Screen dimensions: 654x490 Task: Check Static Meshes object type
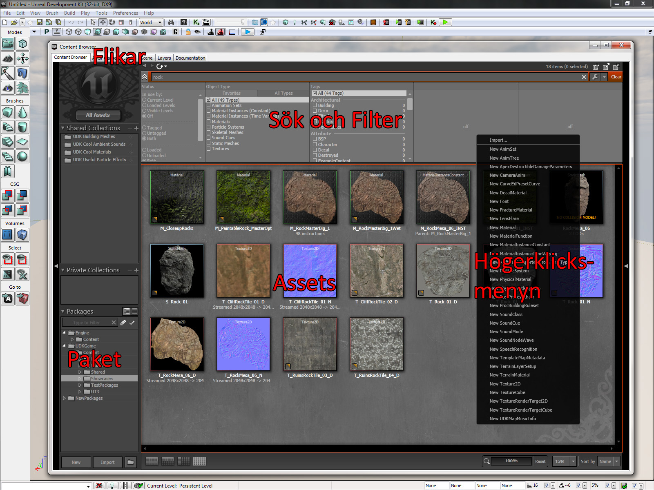point(209,143)
